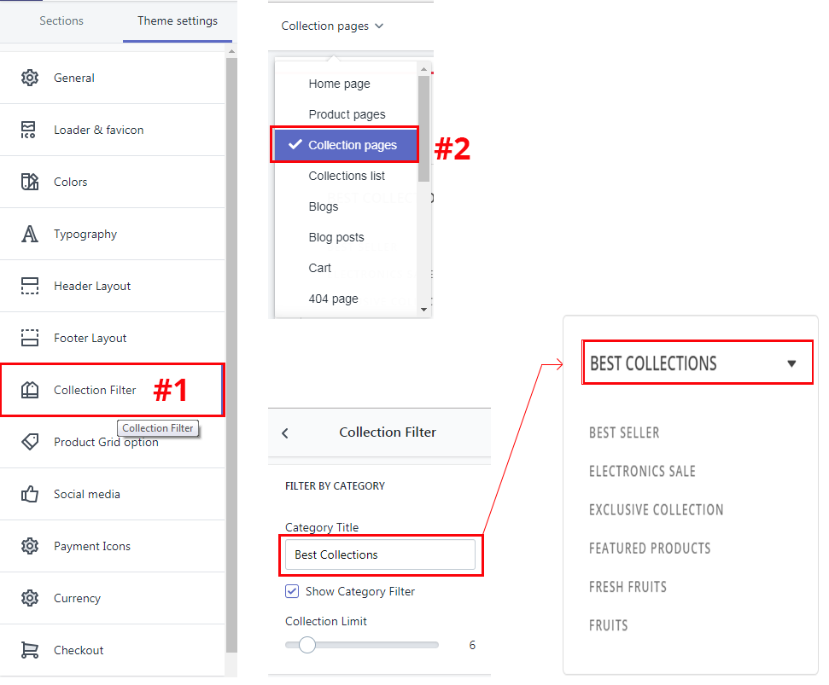
Task: Click the Header Layout icon
Action: 30,286
